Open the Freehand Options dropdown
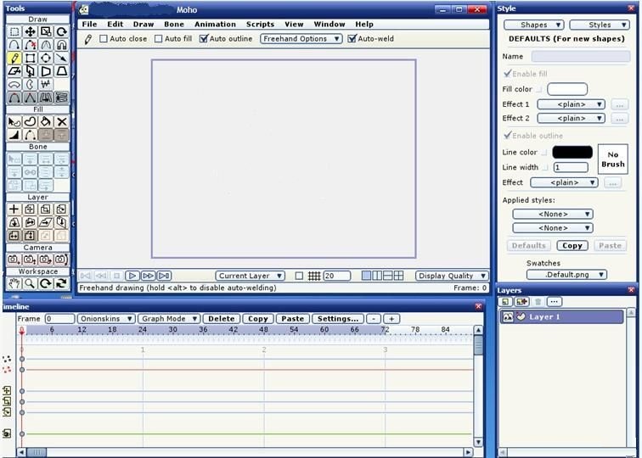Image resolution: width=642 pixels, height=458 pixels. 301,39
